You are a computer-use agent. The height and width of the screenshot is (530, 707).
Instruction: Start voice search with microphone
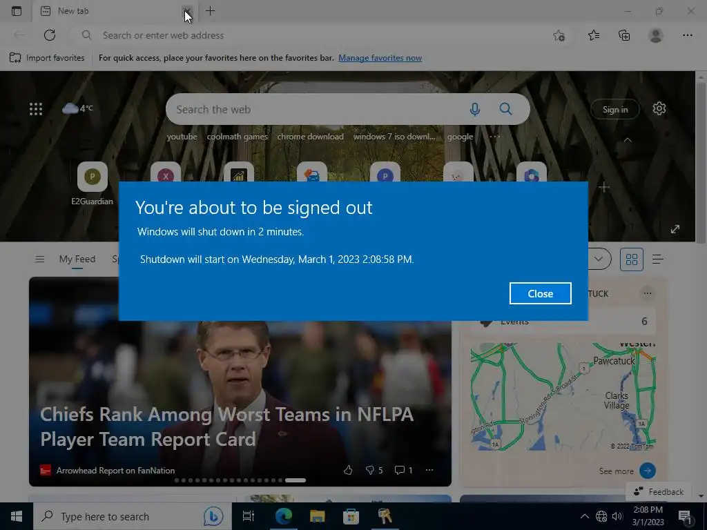coord(475,109)
